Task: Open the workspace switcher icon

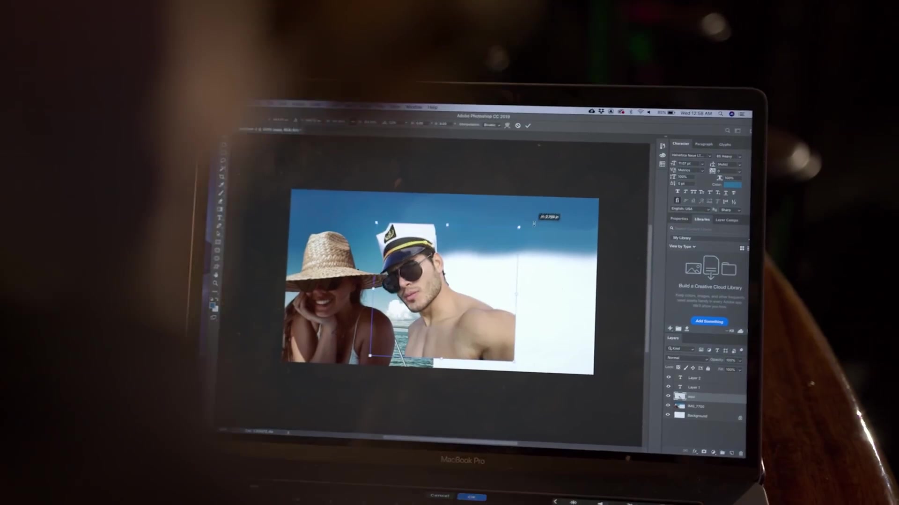Action: pos(737,131)
